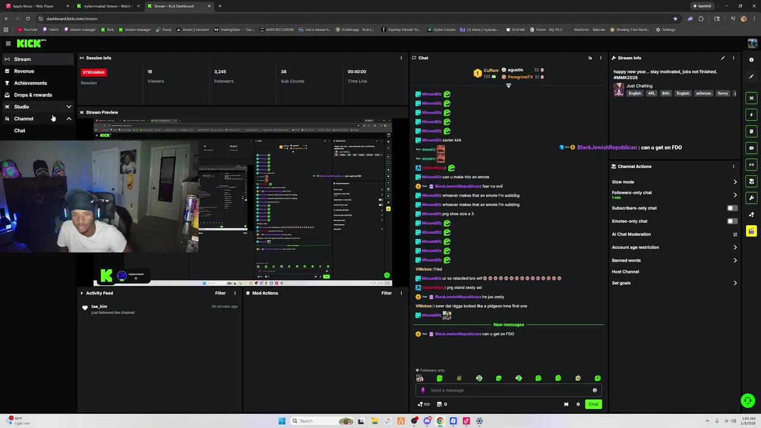Click the Just Chatting category link
This screenshot has height=428, width=761.
(639, 86)
